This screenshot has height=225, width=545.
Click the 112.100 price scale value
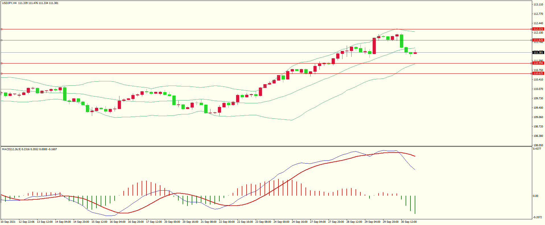(538, 33)
